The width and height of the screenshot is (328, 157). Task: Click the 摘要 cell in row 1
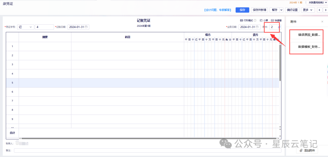[45, 46]
